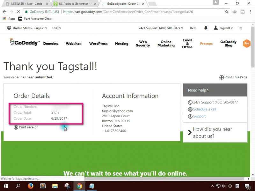This screenshot has width=255, height=191.
Task: Click the "lb" extension icon in the toolbar
Action: [243, 12]
